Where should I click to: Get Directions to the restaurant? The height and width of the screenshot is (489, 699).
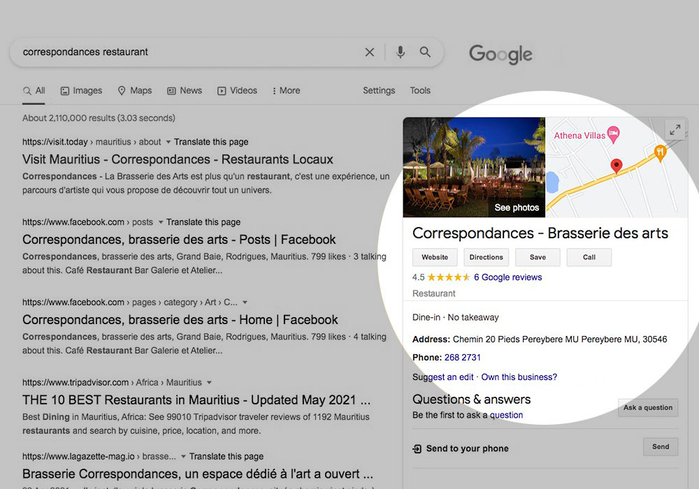486,257
